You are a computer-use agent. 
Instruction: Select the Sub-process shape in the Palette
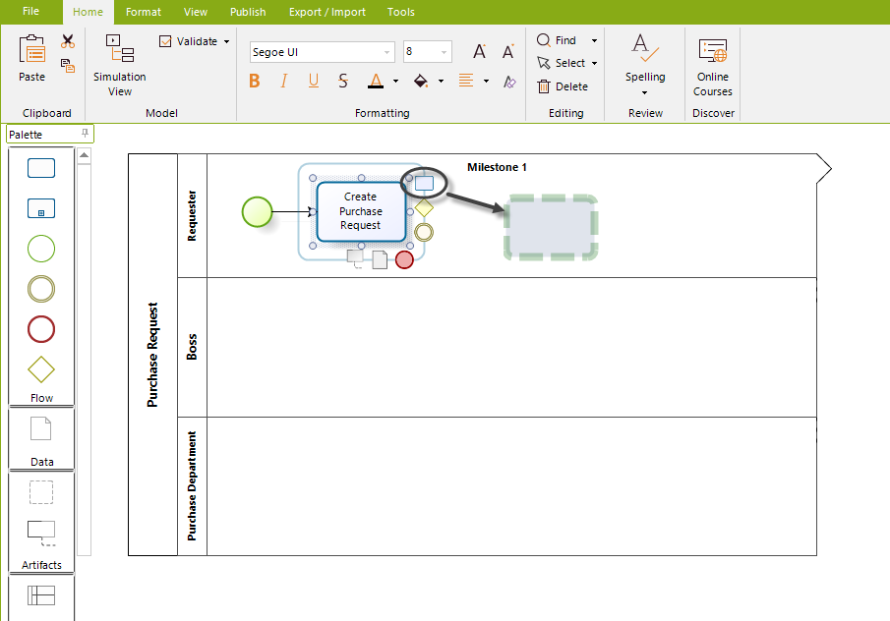coord(41,208)
